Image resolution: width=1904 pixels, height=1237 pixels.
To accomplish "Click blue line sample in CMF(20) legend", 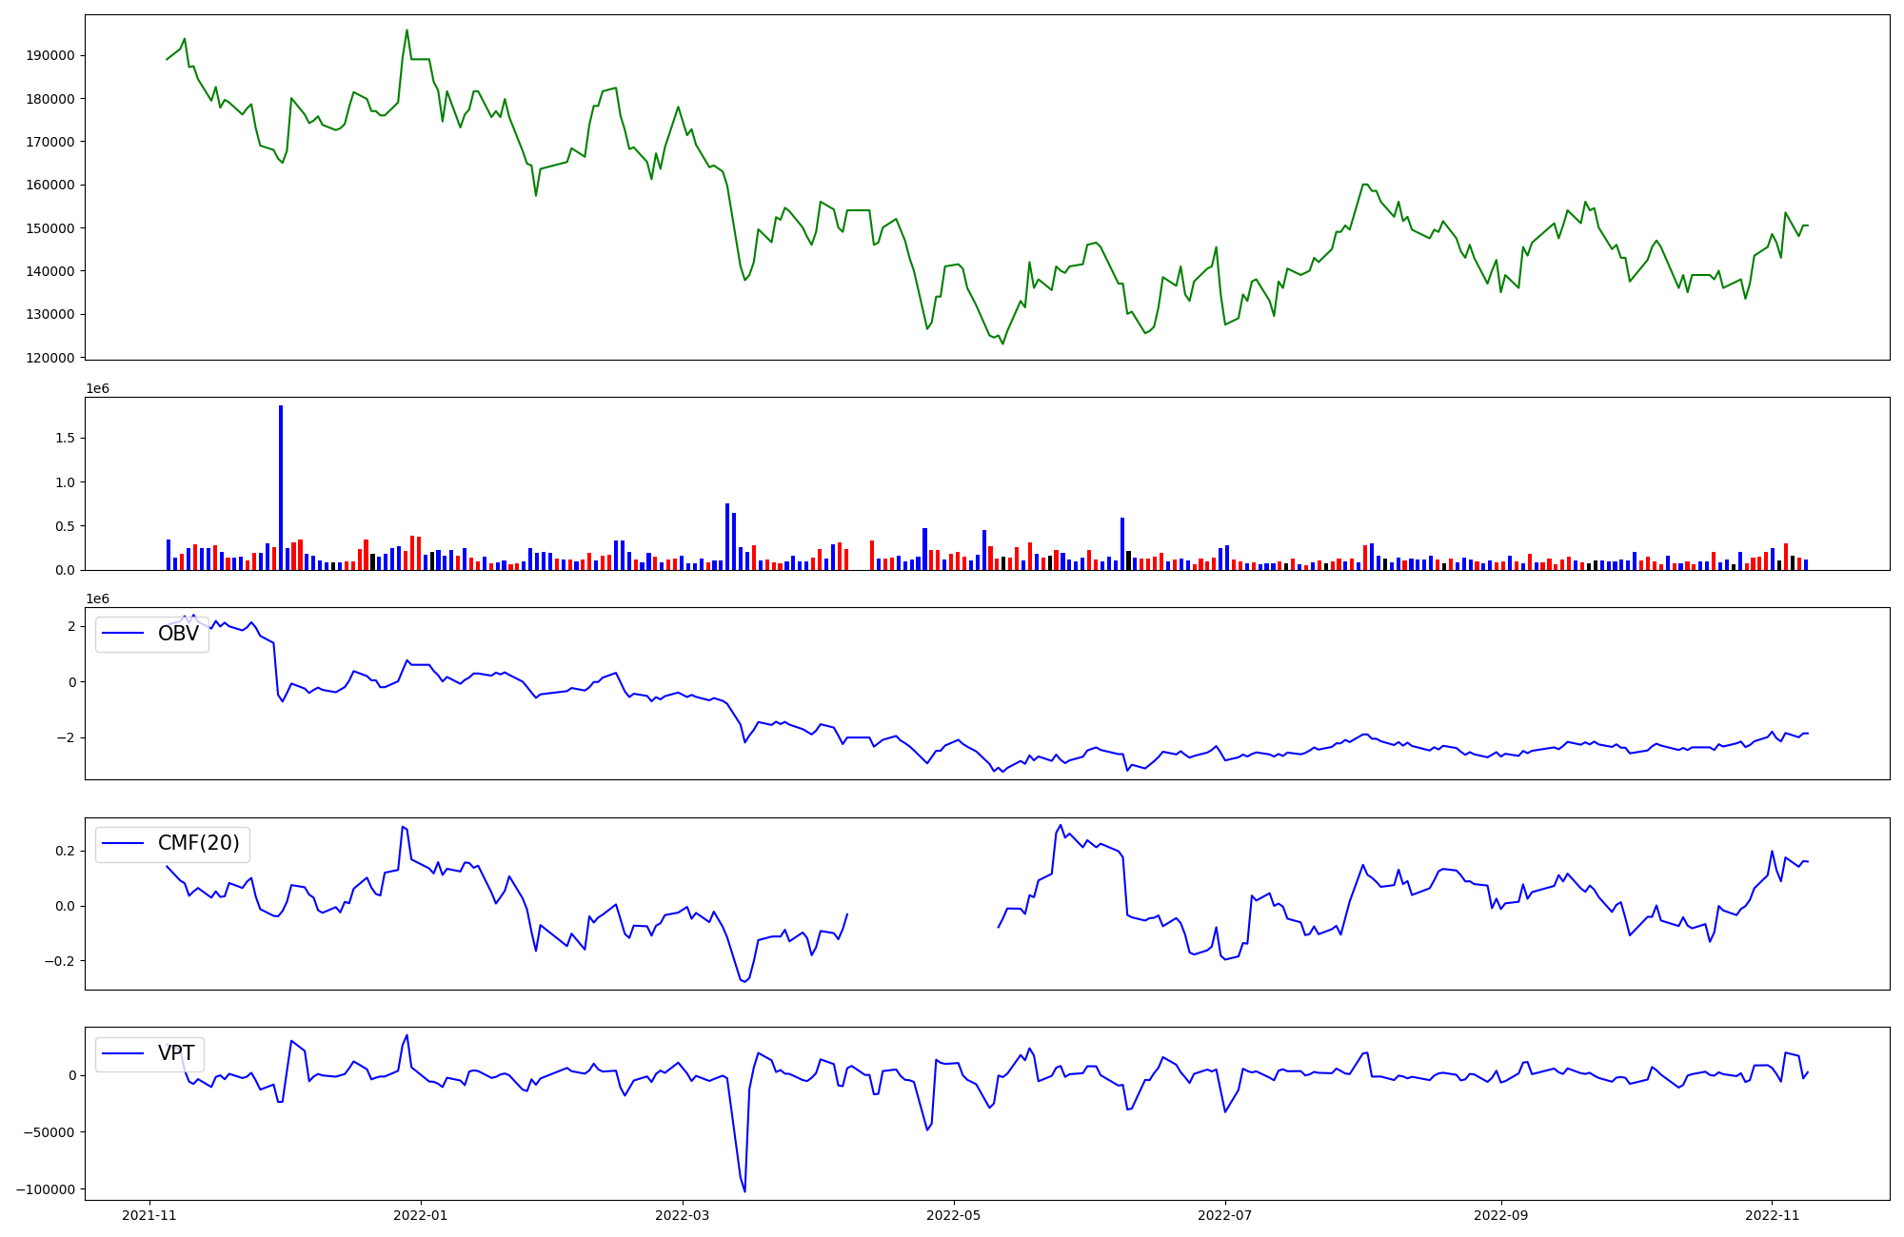I will (x=123, y=843).
